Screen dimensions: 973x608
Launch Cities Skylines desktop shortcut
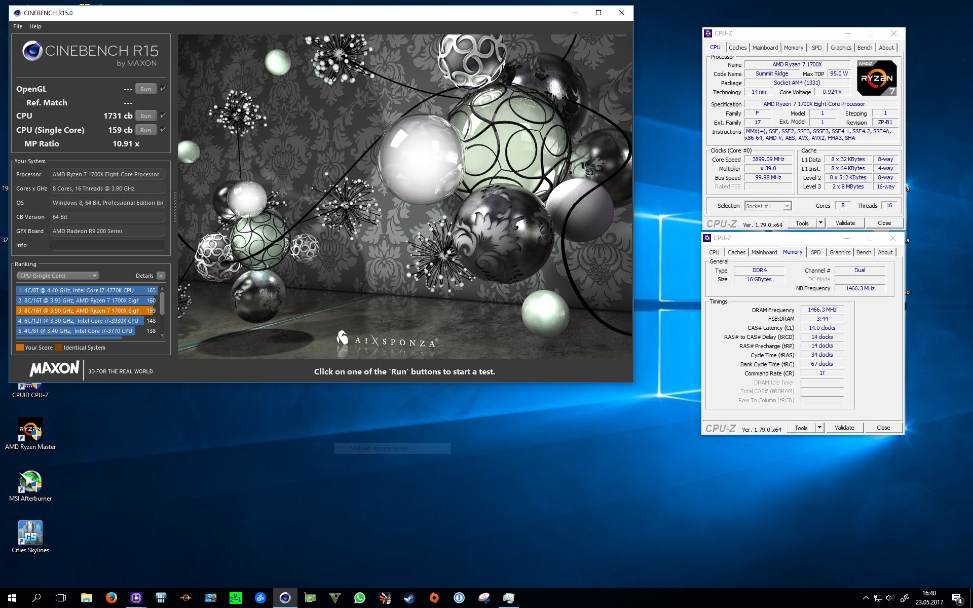click(30, 534)
